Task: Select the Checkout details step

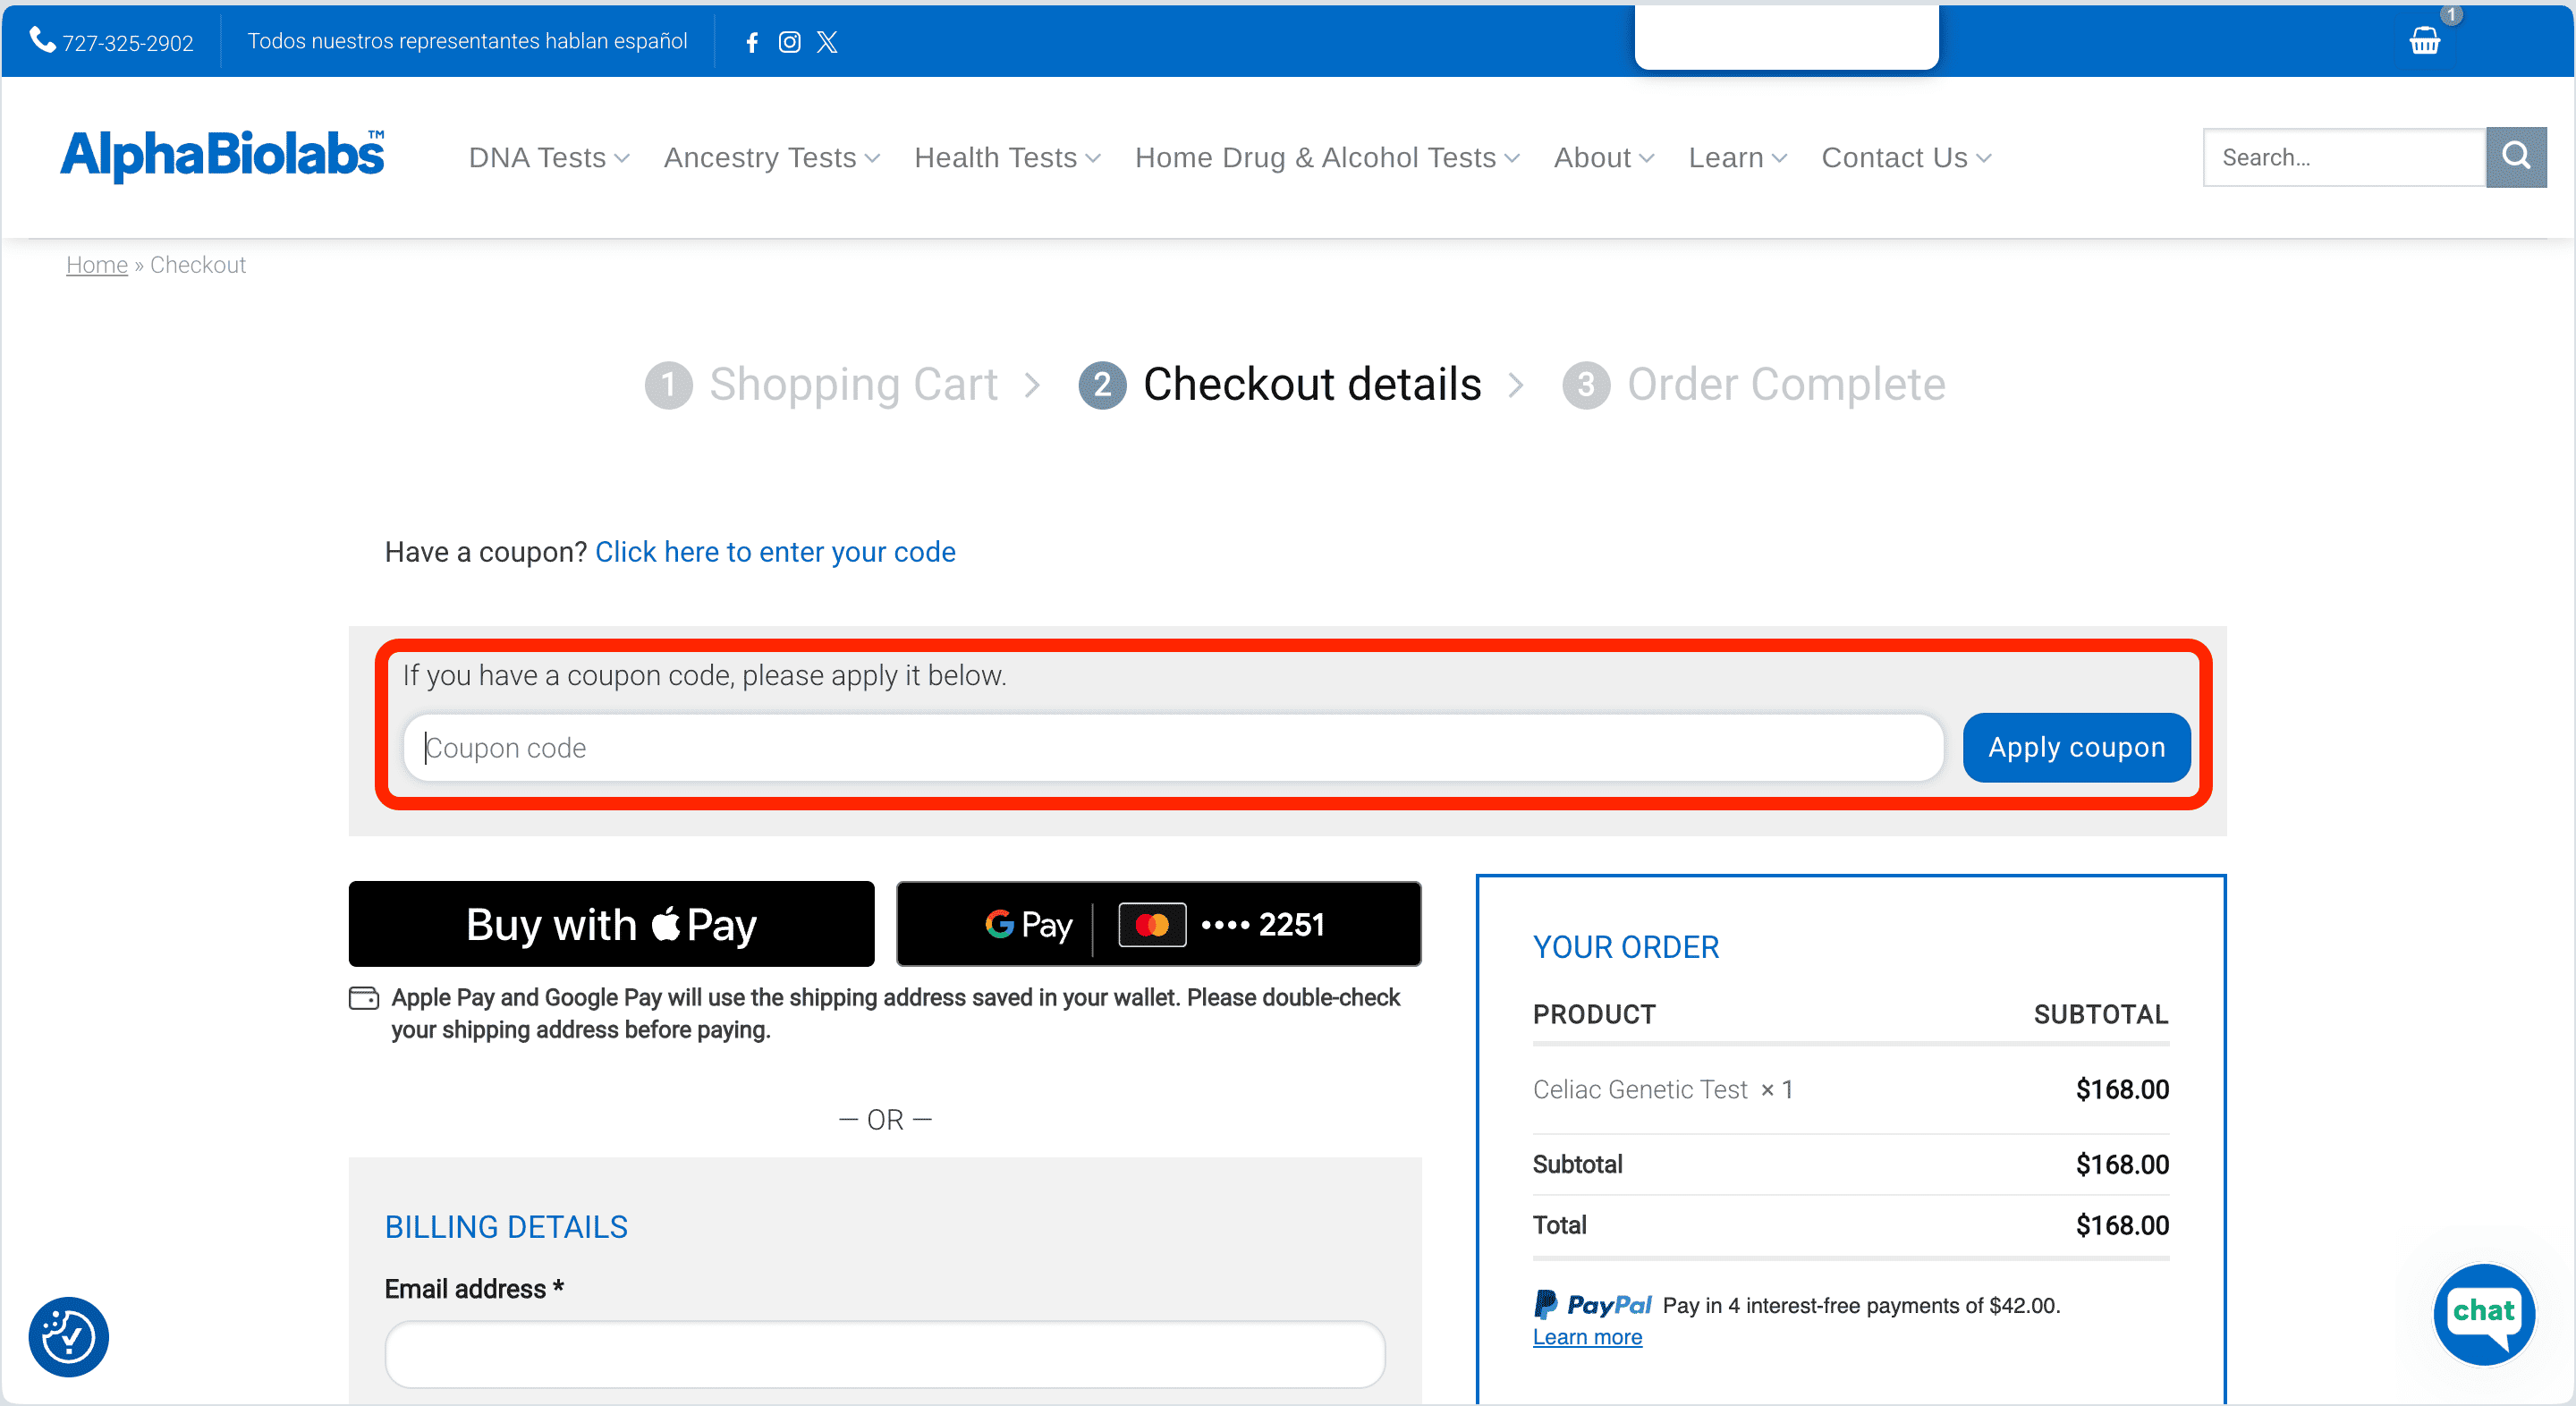Action: click(1280, 384)
